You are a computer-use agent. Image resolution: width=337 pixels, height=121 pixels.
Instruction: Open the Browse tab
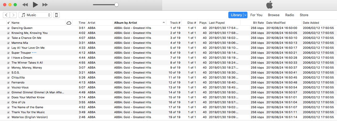[x=274, y=15]
